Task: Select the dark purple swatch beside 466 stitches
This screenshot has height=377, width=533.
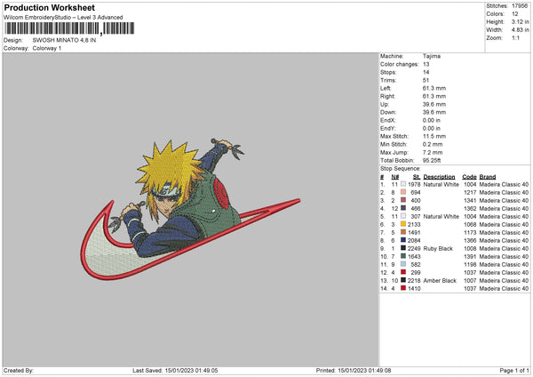Action: pyautogui.click(x=403, y=208)
